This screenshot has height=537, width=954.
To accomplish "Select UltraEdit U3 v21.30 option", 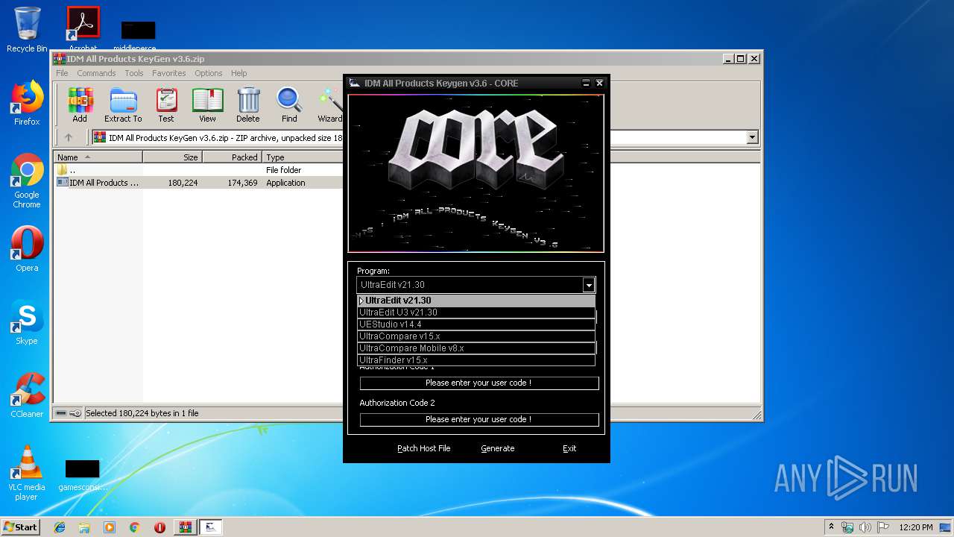I will 476,313.
